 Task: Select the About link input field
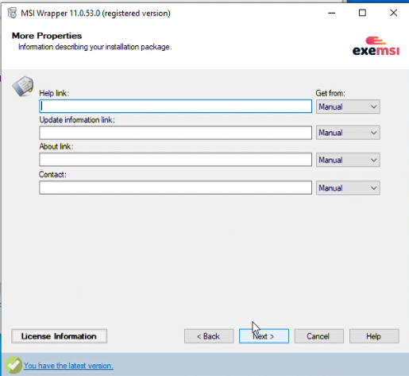pos(176,160)
